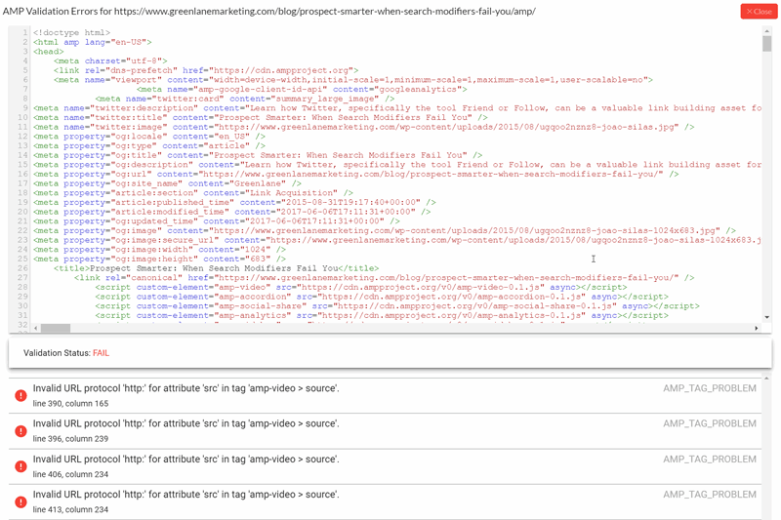781x520 pixels.
Task: Click article:modified_time meta line
Action: pos(231,213)
